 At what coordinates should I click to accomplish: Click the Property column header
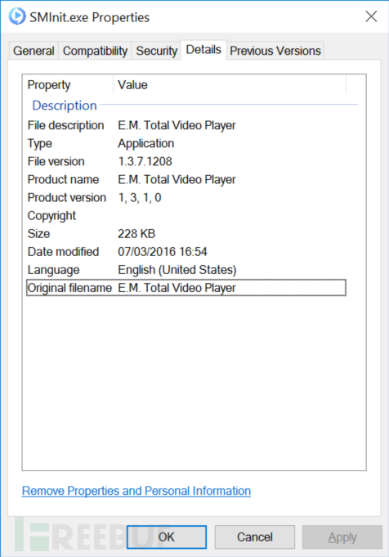click(x=68, y=85)
